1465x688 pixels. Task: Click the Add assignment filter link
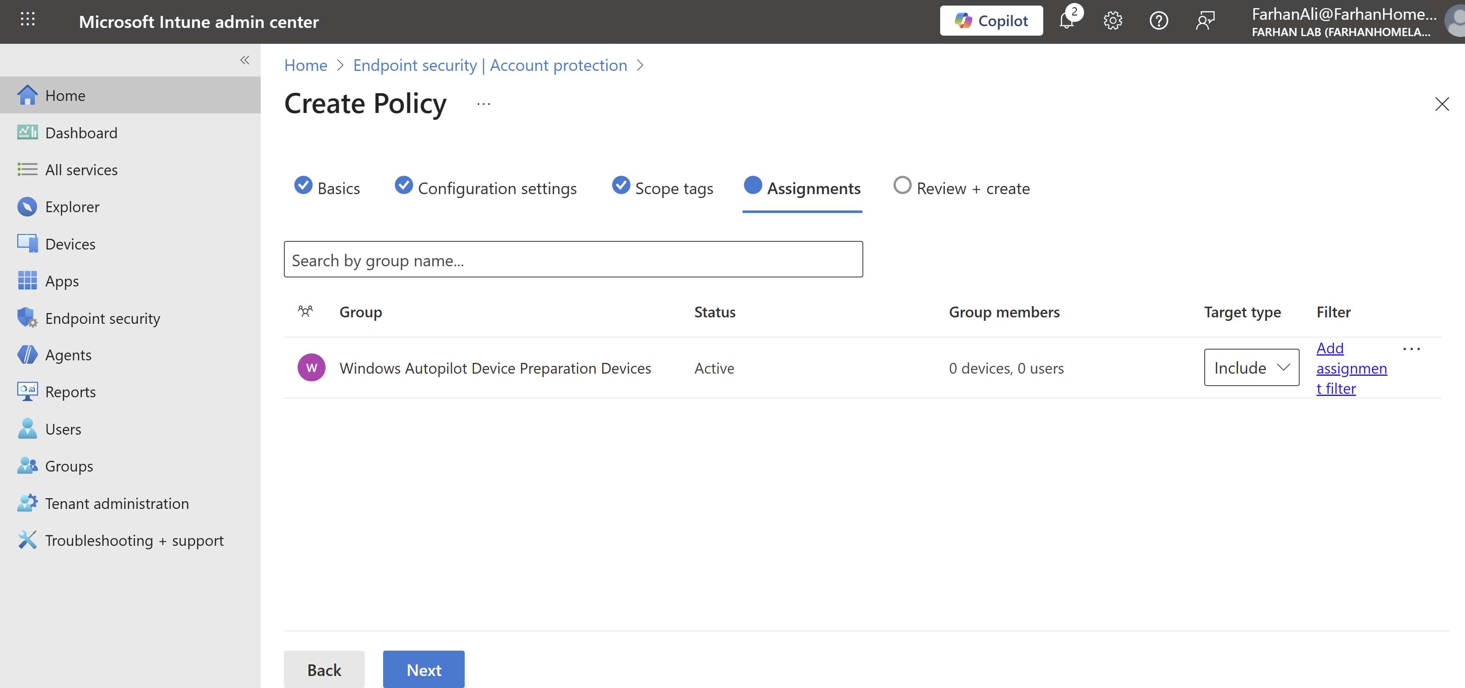click(x=1351, y=368)
